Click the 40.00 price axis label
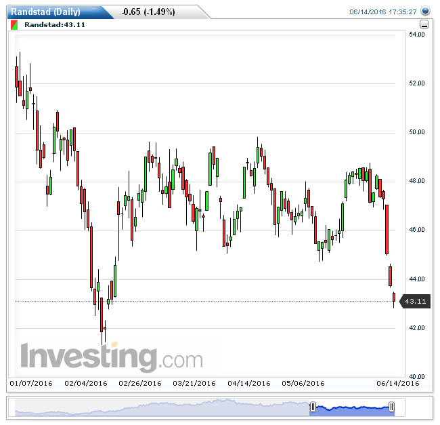 (x=417, y=377)
